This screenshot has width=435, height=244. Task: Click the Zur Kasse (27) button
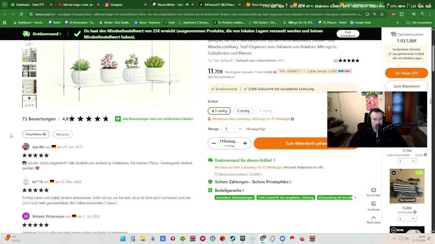(x=406, y=73)
